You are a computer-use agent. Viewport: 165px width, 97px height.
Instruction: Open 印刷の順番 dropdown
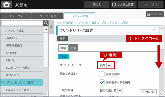click(x=111, y=90)
